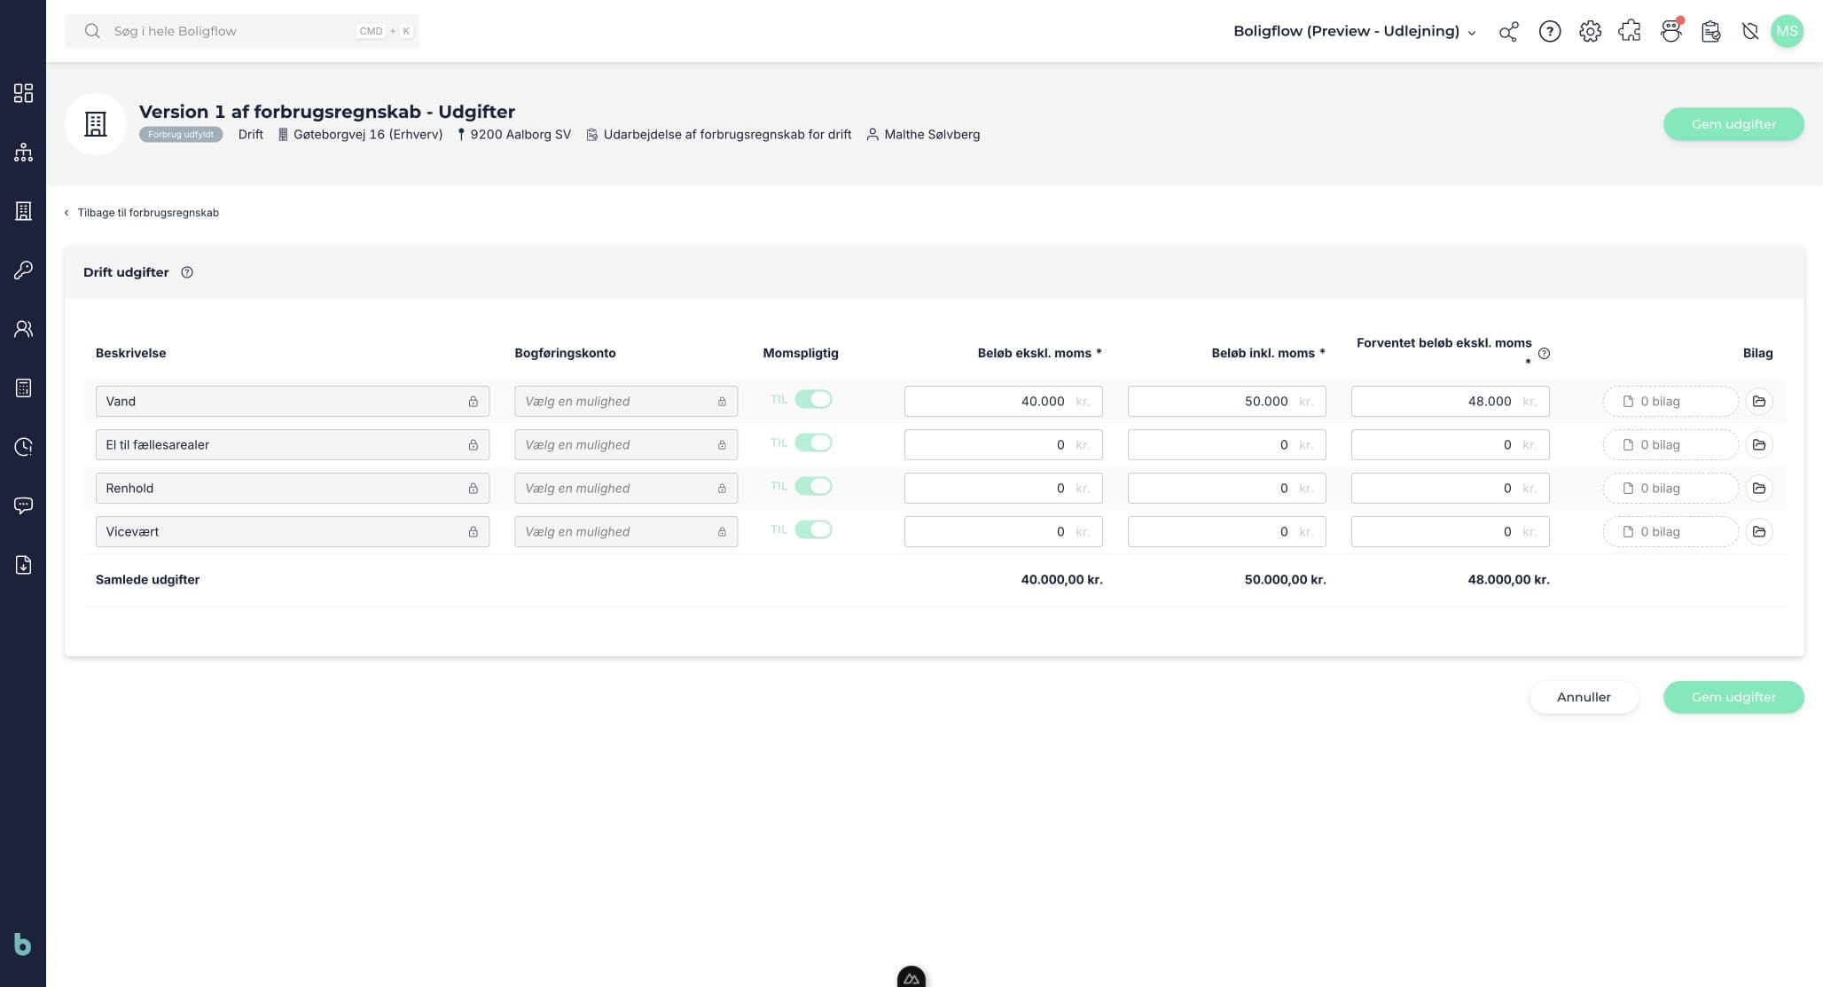Viewport: 1823px width, 987px height.
Task: Expand the Boligflow (Preview - Udlejning) workspace selector
Action: click(x=1355, y=31)
